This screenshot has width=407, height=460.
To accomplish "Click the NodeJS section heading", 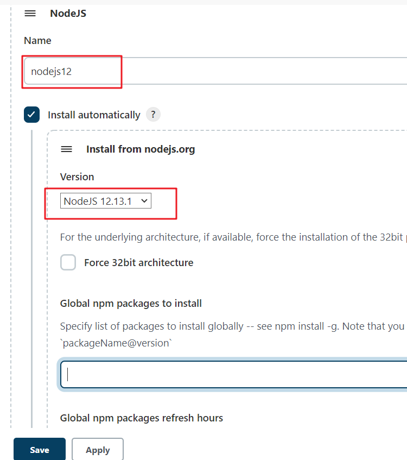I will [x=68, y=14].
